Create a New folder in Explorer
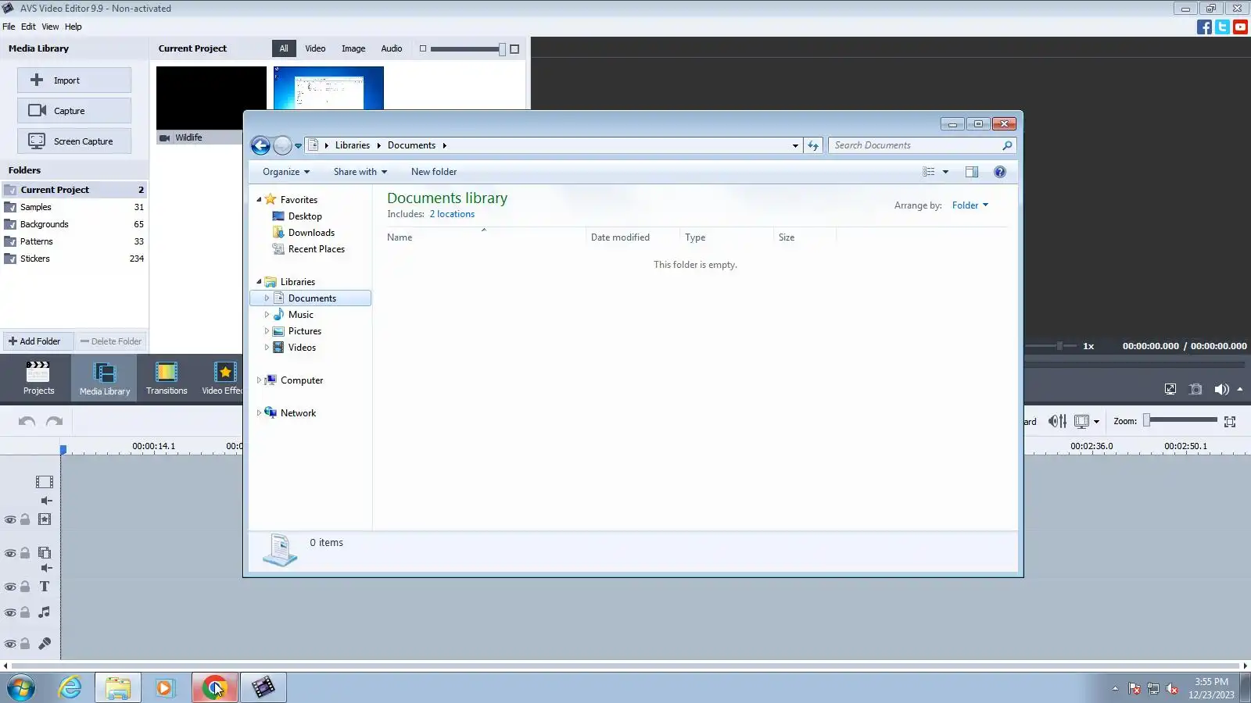This screenshot has width=1251, height=703. 434,172
